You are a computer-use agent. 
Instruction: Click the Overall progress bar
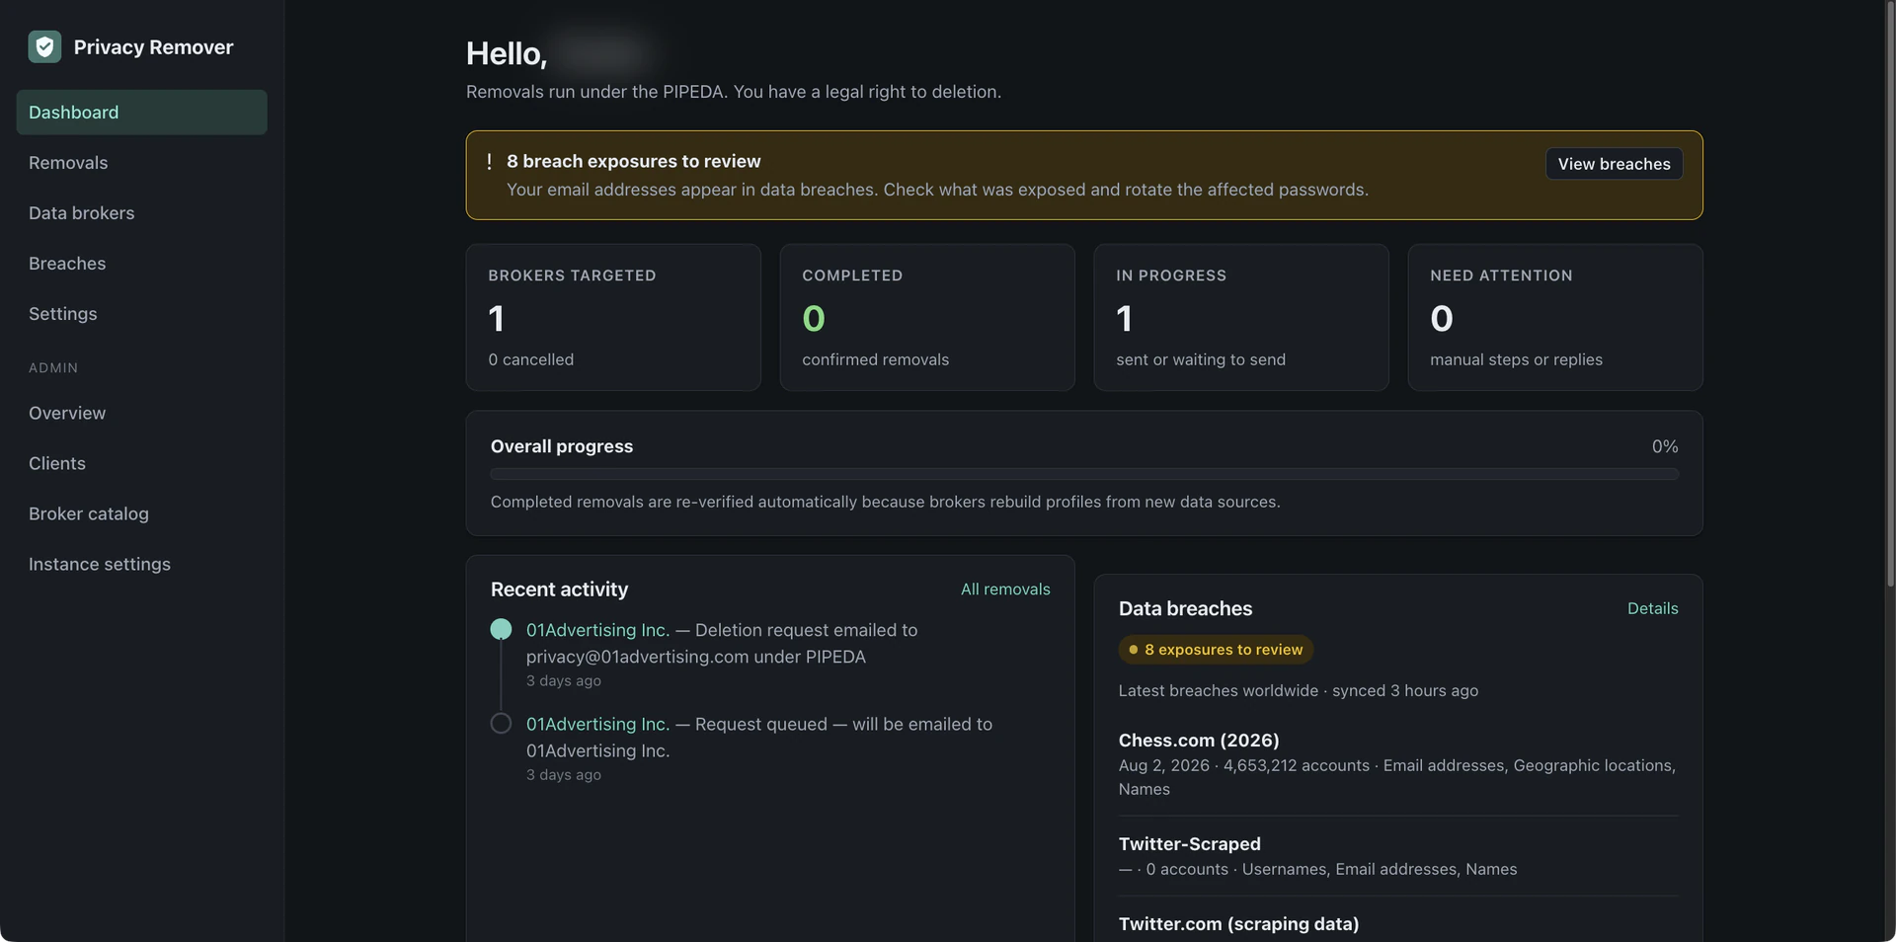tap(1084, 474)
